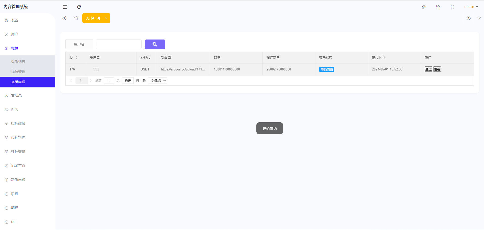This screenshot has height=230, width=484.
Task: Type in the username search input field
Action: tap(118, 44)
